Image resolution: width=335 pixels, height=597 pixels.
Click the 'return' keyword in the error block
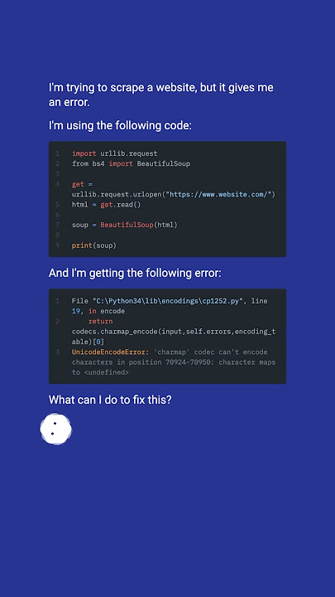click(x=100, y=322)
